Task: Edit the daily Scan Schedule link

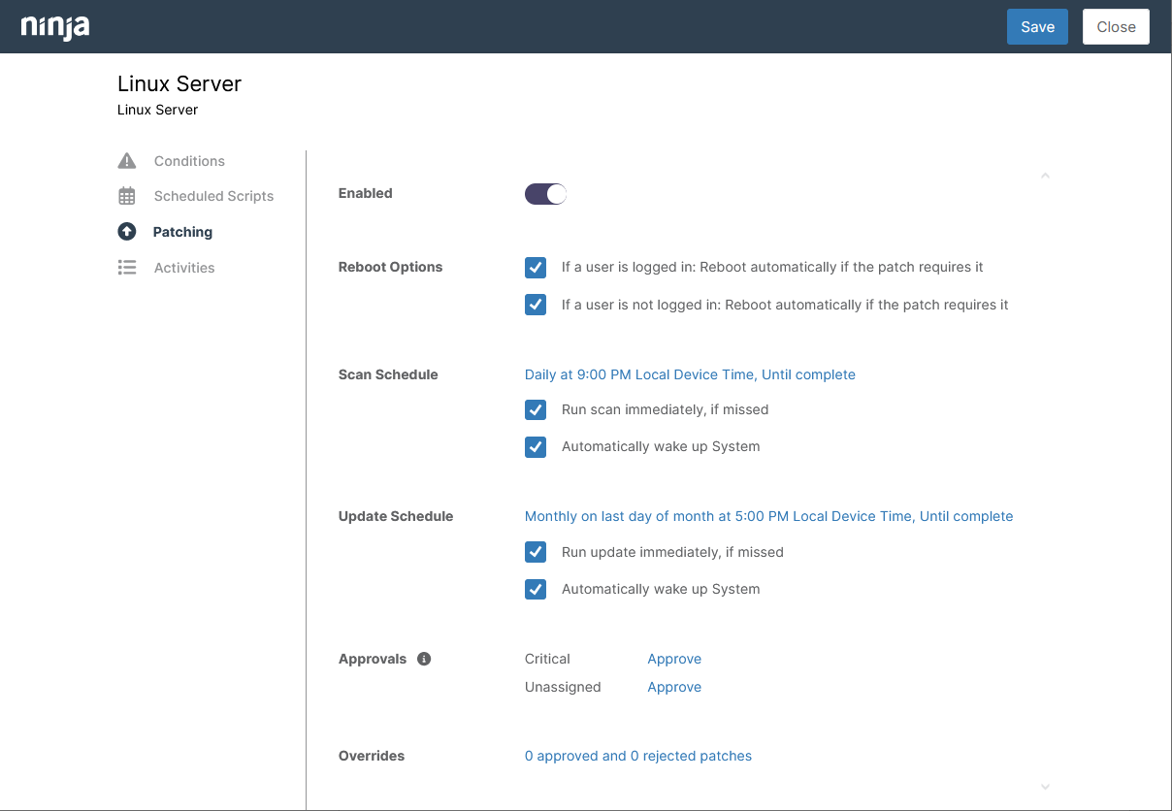Action: [690, 374]
